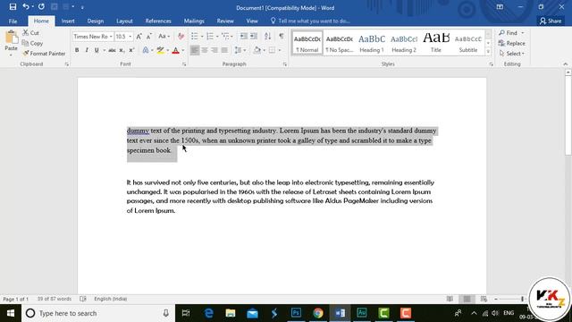Open the File tab
The image size is (572, 322).
pyautogui.click(x=13, y=21)
